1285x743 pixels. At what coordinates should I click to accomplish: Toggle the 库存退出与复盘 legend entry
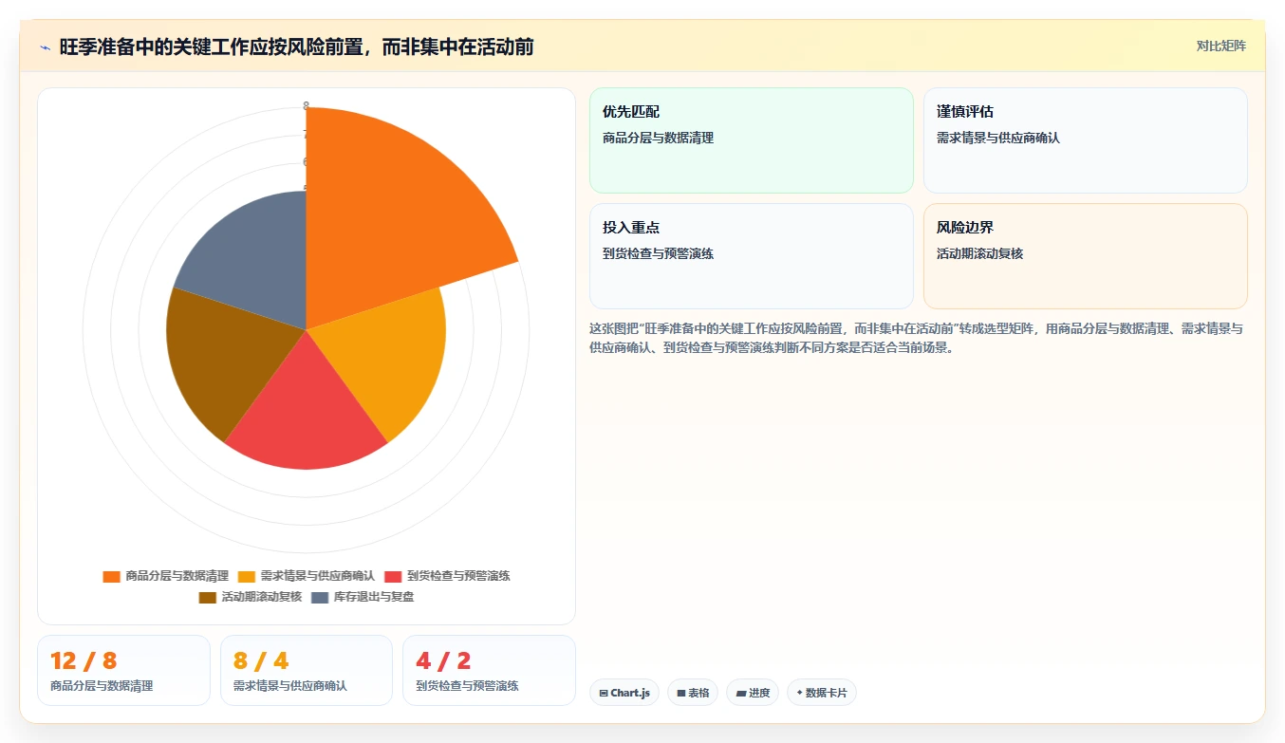[363, 597]
